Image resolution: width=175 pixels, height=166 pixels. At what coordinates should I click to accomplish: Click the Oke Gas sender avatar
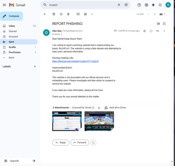[46, 33]
